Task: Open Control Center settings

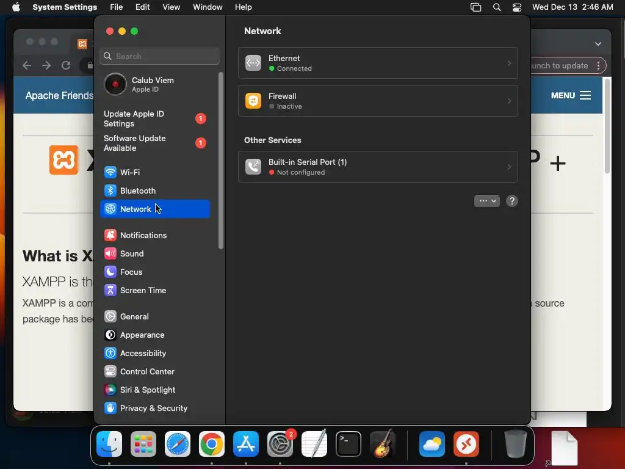Action: 154,372
